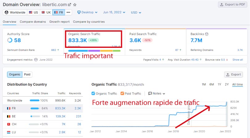Click Show all engagement metrics link
Viewport: 250px width, 138px height.
238,60
